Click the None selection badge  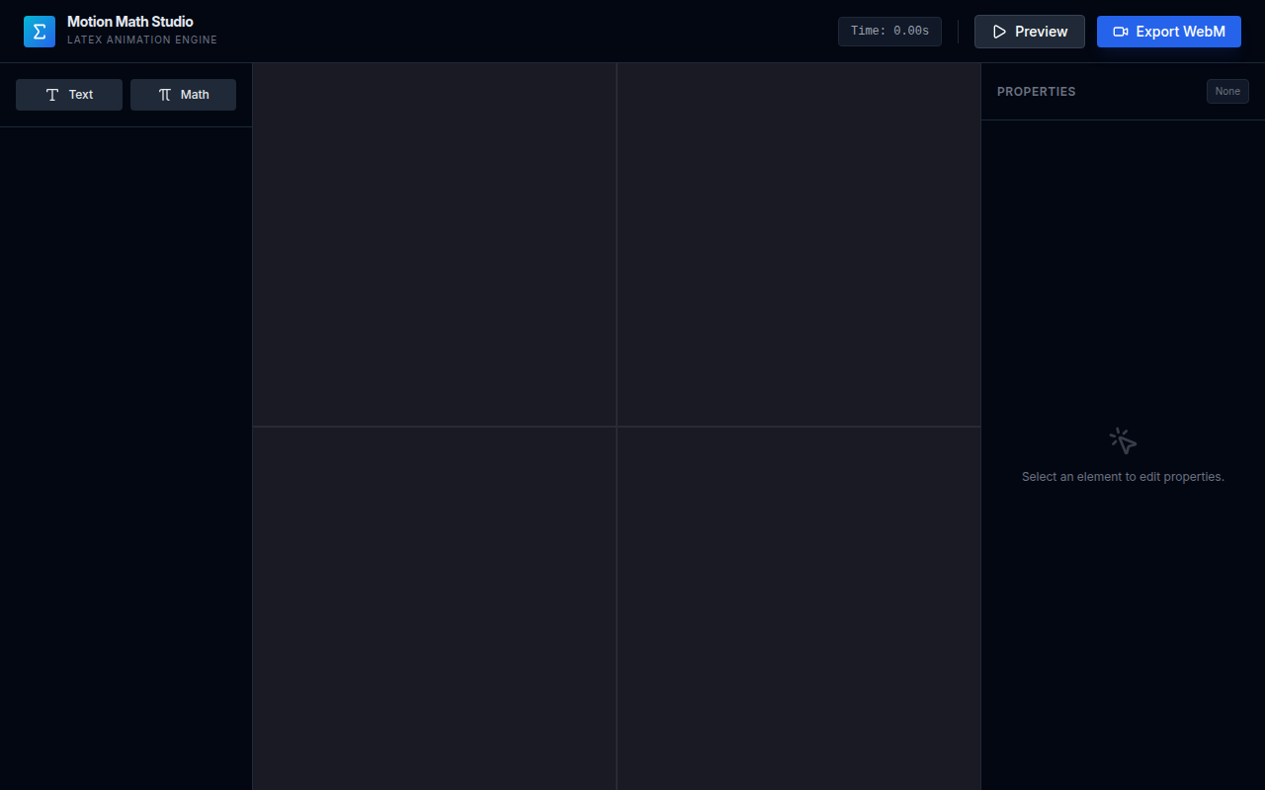[x=1227, y=92]
